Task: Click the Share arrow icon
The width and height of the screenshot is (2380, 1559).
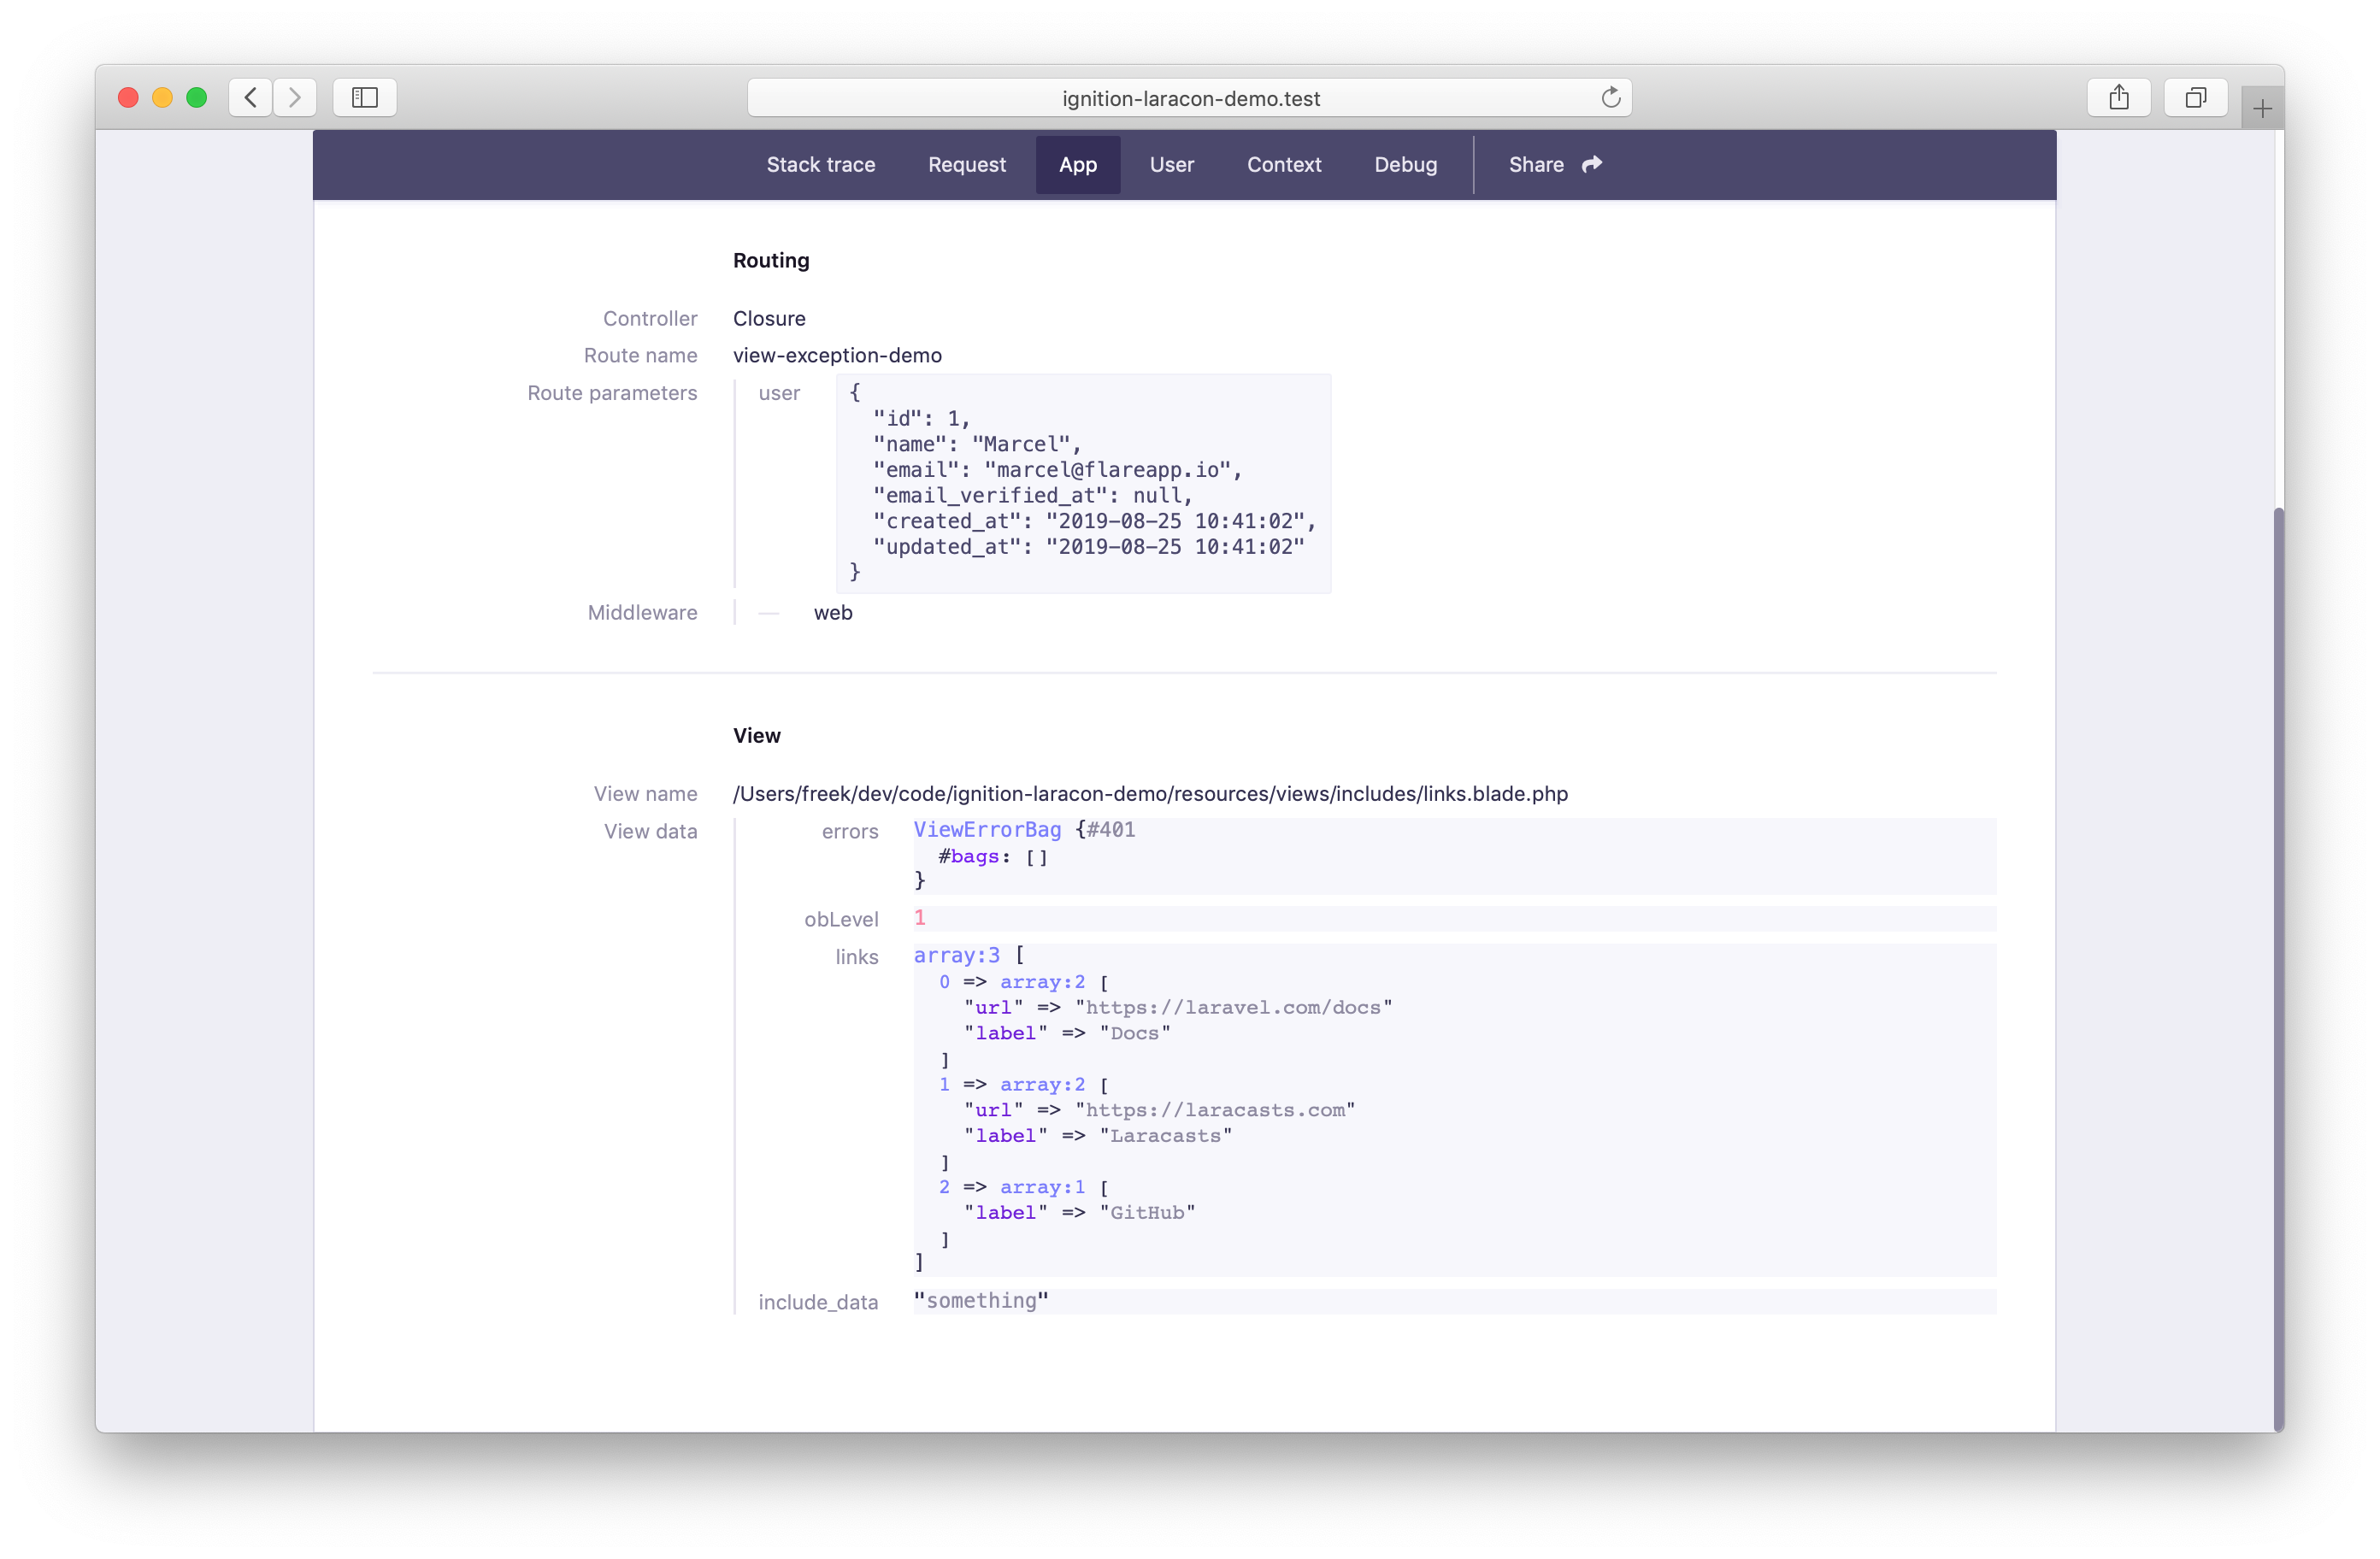Action: (x=1588, y=163)
